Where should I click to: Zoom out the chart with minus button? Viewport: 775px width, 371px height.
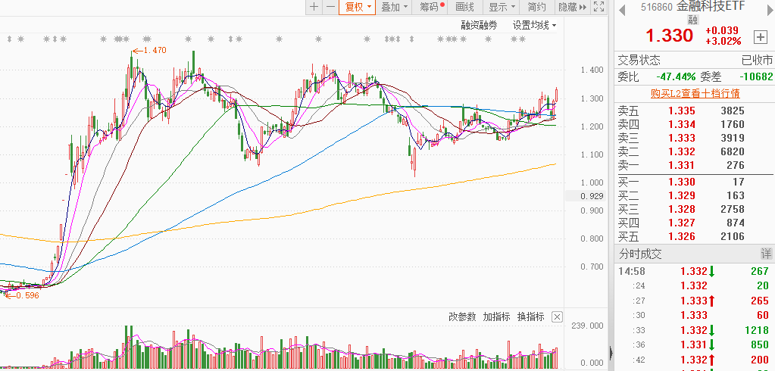pos(330,7)
